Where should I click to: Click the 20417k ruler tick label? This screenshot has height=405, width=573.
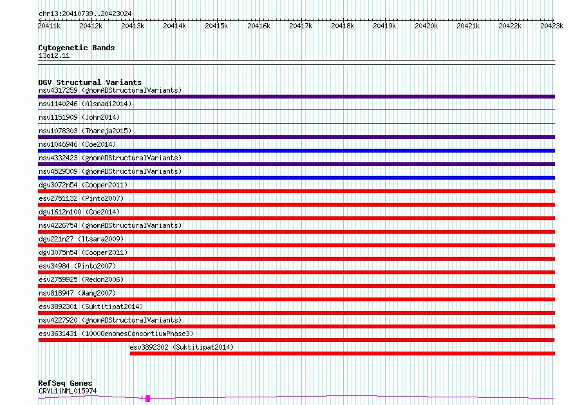(x=301, y=26)
